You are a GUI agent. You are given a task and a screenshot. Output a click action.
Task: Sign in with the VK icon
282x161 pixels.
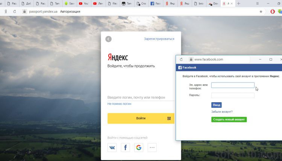[112, 148]
